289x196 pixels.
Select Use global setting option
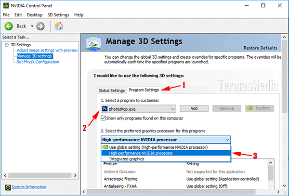166,147
